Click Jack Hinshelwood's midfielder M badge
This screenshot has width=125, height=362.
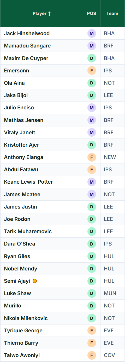point(92,33)
